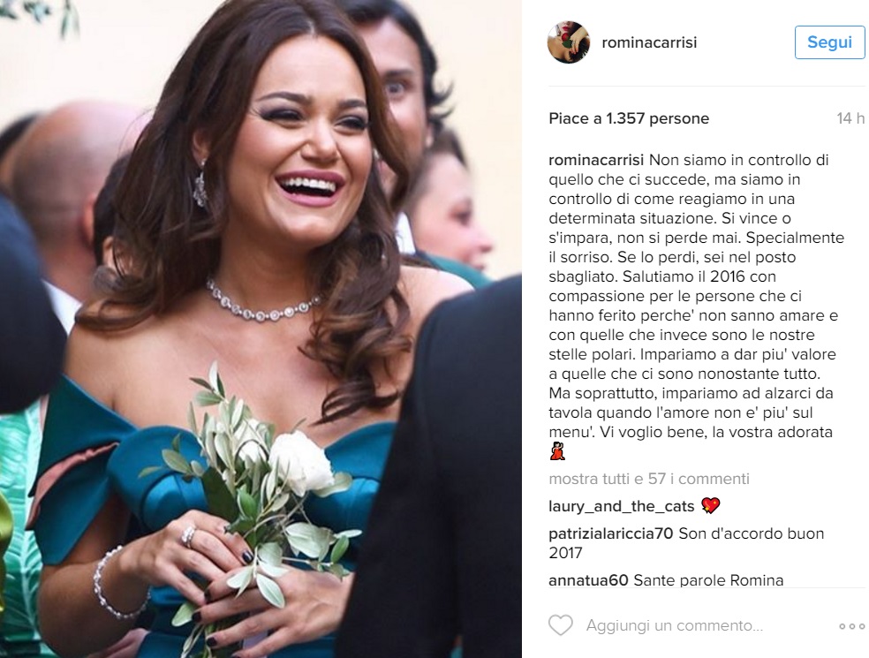869x658 pixels.
Task: Open the rominacarrisi username in the header
Action: tap(649, 42)
